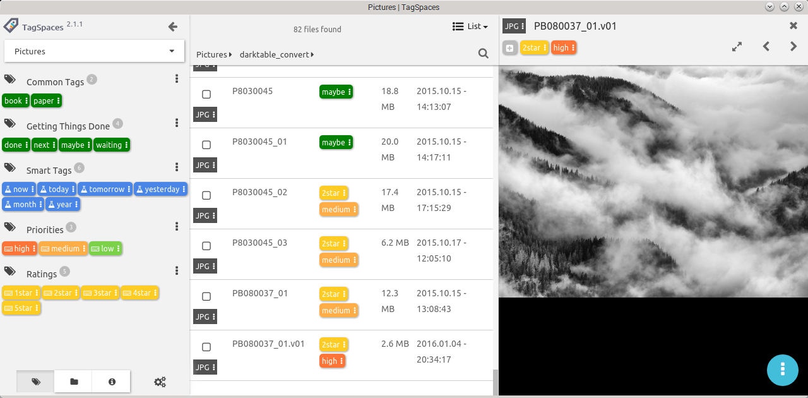This screenshot has width=808, height=398.
Task: Open the settings gears icon
Action: click(160, 382)
